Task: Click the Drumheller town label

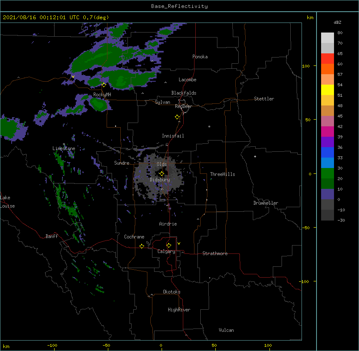Action: coord(266,203)
